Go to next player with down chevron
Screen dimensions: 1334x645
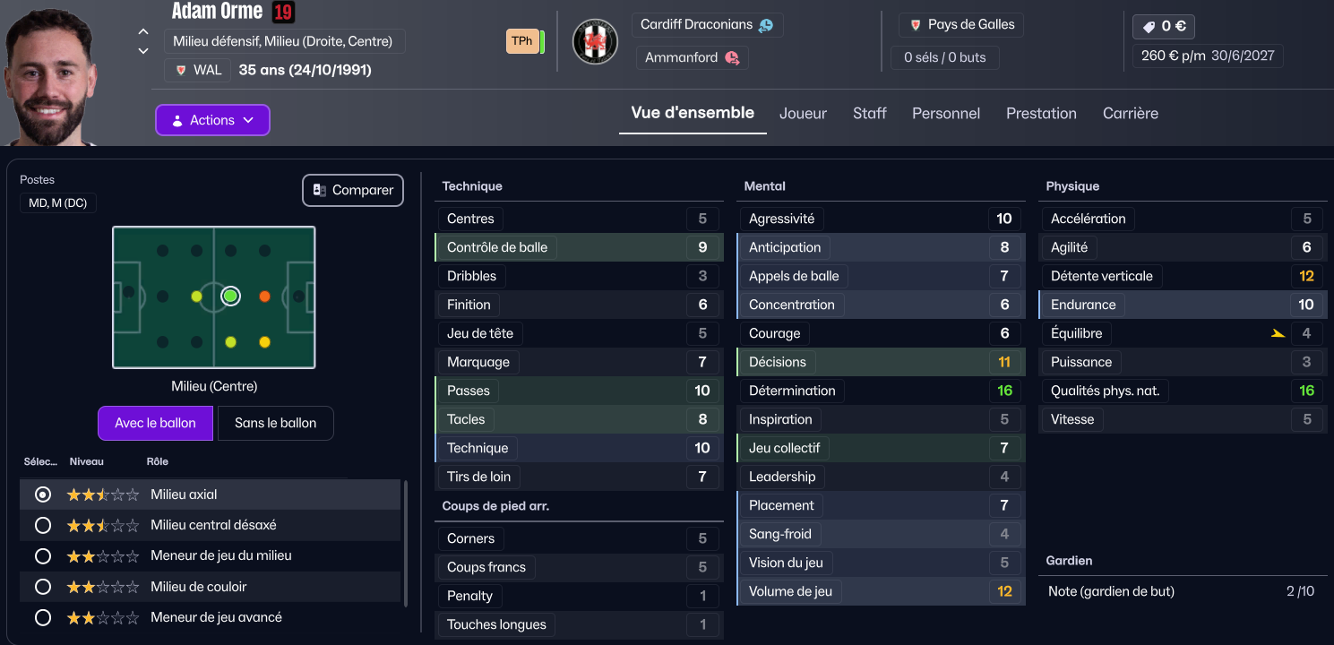[x=143, y=51]
